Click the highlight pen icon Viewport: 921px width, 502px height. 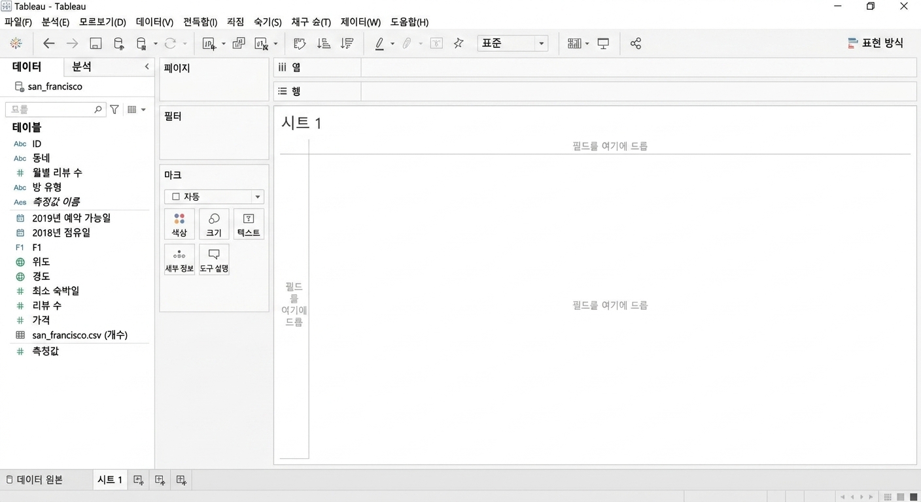[x=379, y=44]
